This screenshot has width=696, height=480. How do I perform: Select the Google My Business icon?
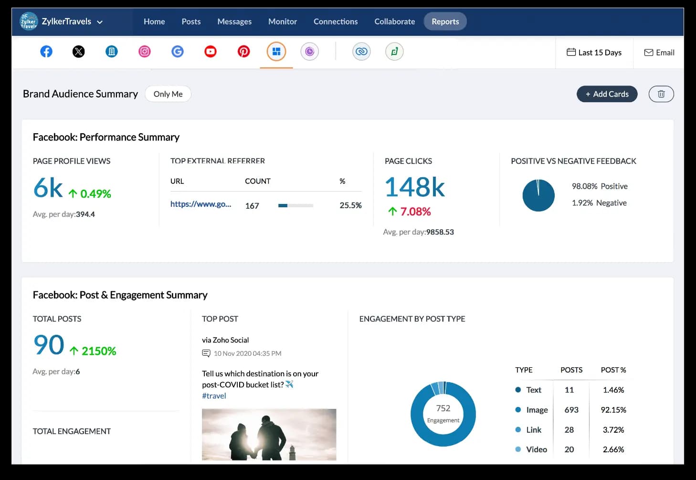coord(178,51)
